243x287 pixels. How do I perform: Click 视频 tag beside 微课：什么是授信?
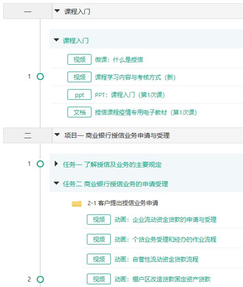click(79, 60)
